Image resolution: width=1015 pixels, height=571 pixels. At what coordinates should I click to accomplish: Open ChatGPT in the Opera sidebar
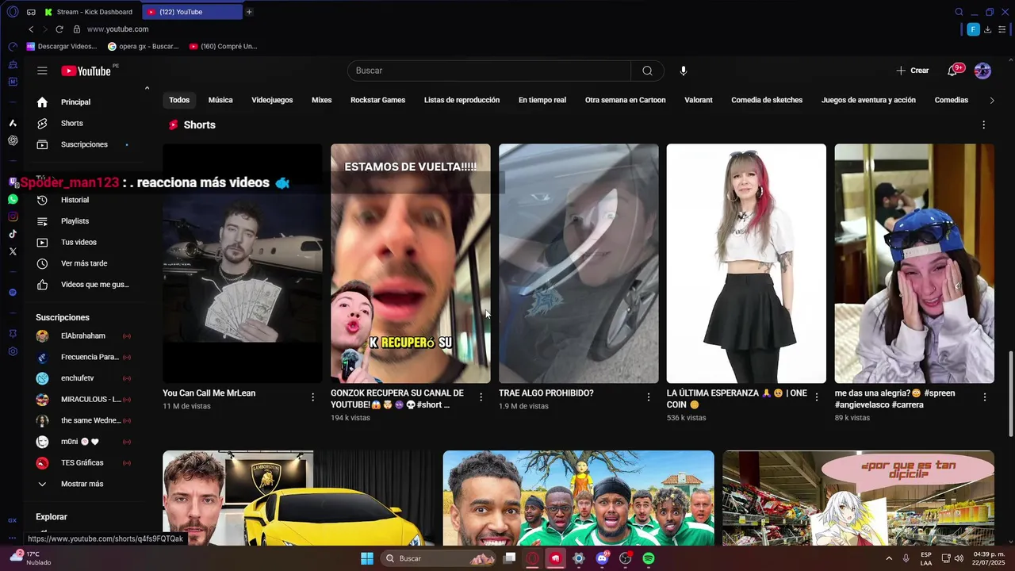pyautogui.click(x=13, y=140)
